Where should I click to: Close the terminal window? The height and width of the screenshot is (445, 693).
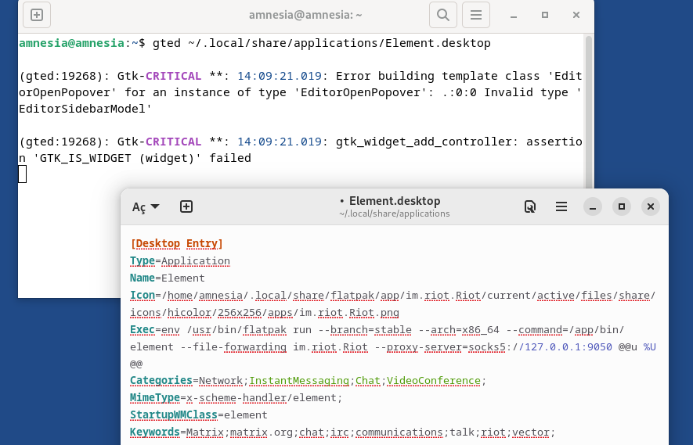point(576,15)
